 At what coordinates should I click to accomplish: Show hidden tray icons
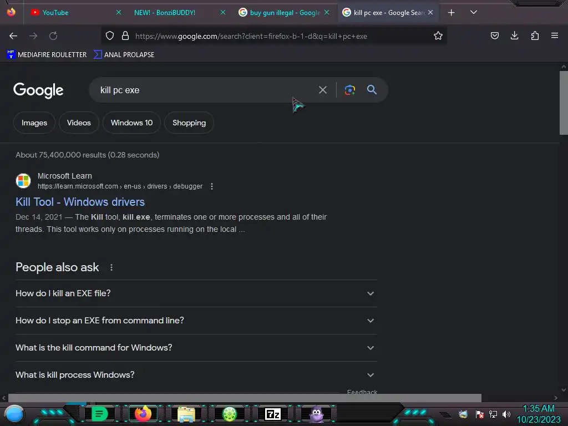pyautogui.click(x=446, y=415)
